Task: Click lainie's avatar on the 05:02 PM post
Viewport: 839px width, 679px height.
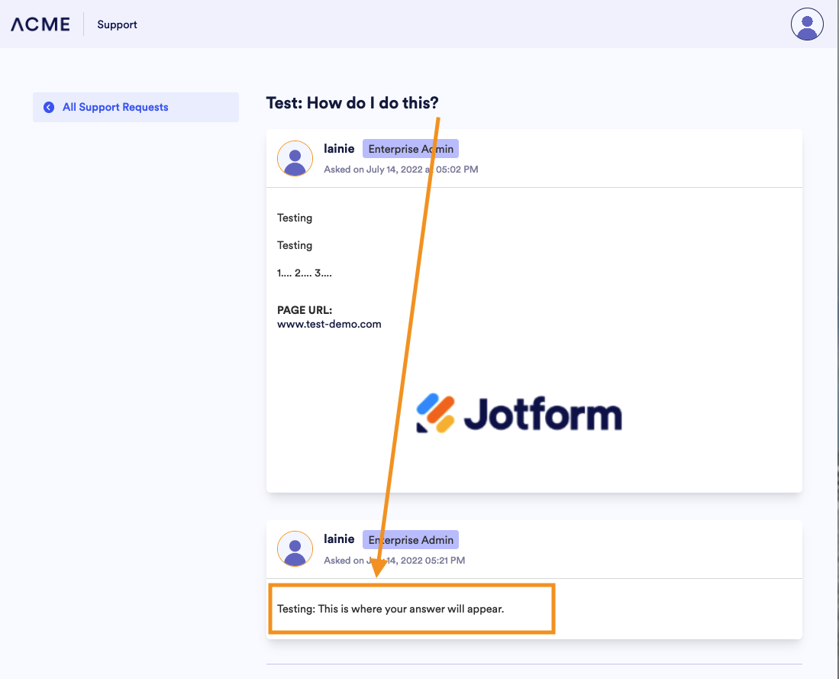Action: pyautogui.click(x=295, y=159)
